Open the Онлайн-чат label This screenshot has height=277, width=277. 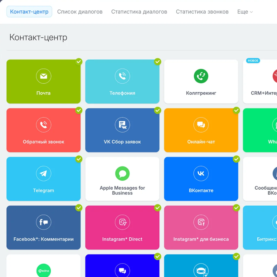point(201,142)
